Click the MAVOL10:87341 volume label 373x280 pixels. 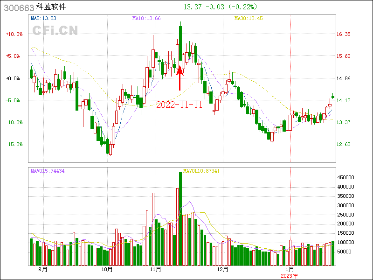point(201,171)
